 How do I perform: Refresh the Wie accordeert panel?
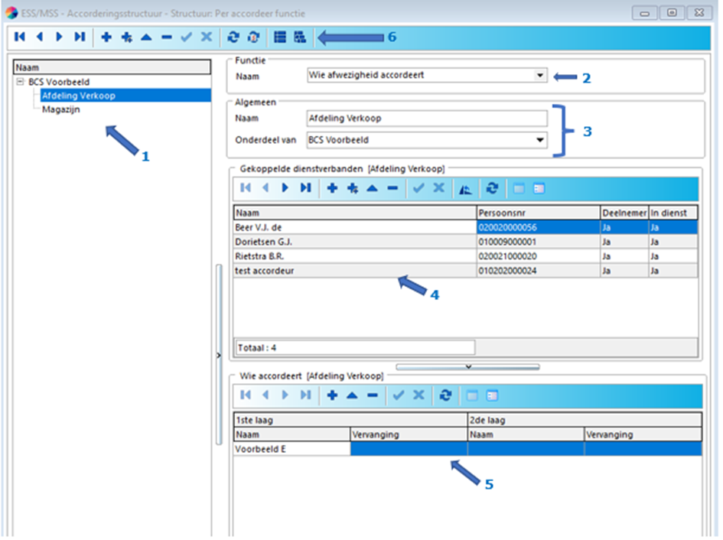tap(445, 395)
